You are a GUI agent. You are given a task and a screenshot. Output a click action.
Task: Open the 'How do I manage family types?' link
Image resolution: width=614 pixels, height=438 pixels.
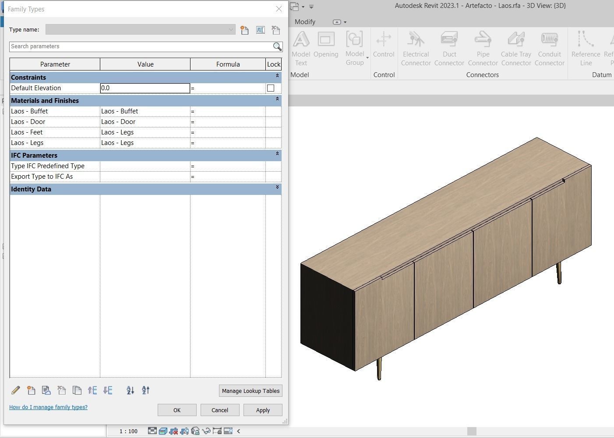pyautogui.click(x=48, y=407)
